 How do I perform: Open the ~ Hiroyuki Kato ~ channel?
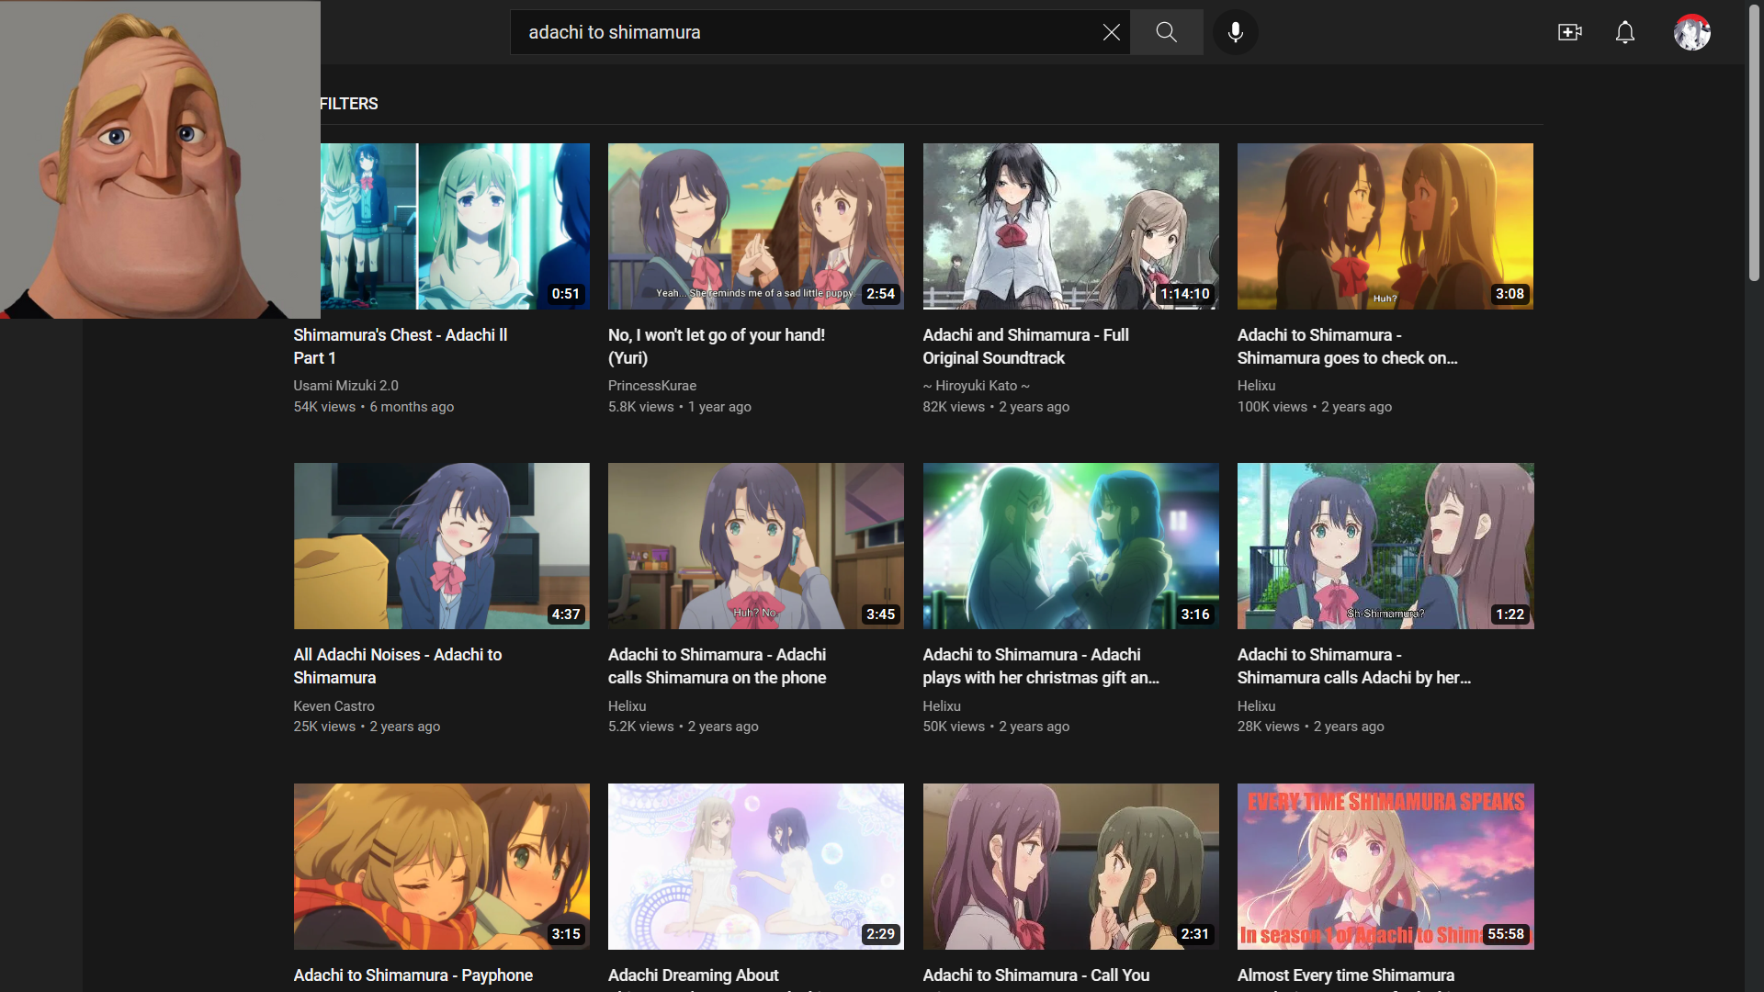click(x=976, y=386)
